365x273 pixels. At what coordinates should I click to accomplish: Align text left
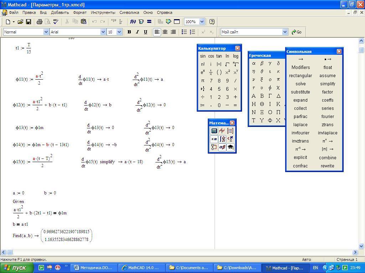click(x=157, y=32)
